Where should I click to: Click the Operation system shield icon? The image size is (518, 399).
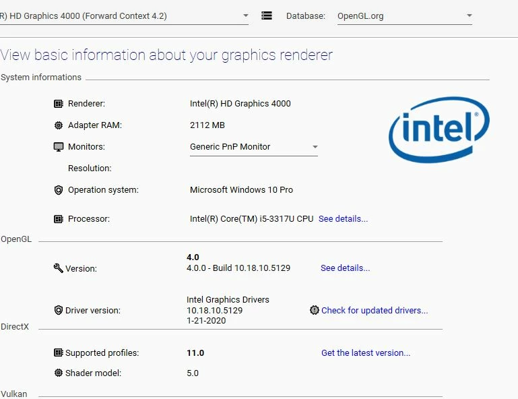tap(59, 190)
